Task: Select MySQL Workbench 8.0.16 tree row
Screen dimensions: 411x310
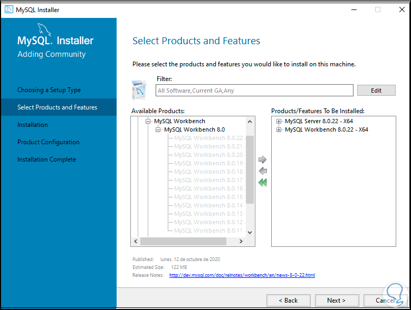Action: 208,188
